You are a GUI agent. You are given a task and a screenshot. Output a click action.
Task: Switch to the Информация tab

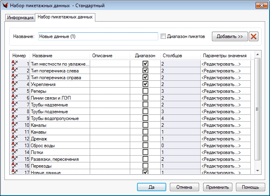tap(20, 18)
